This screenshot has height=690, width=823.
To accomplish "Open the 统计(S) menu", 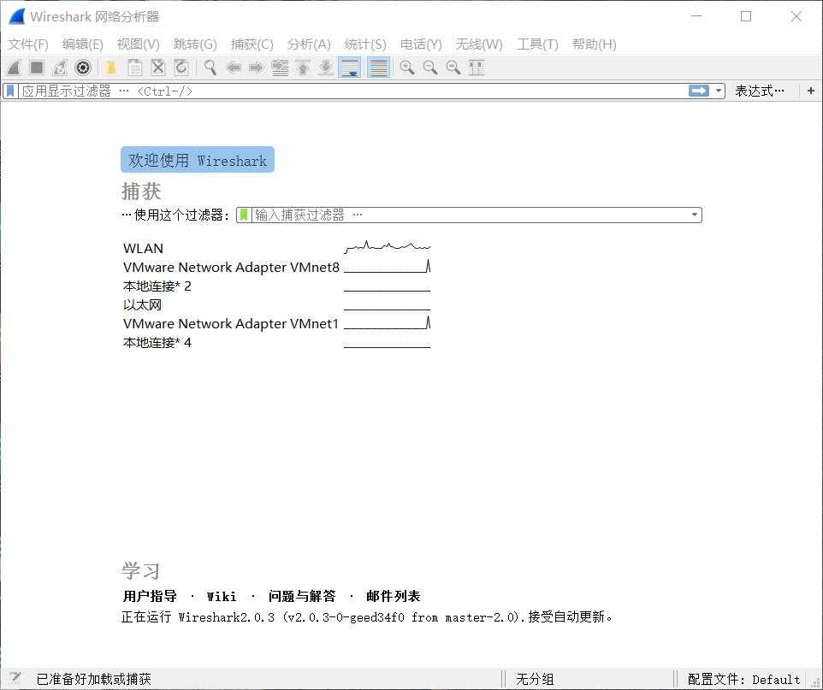I will 365,44.
